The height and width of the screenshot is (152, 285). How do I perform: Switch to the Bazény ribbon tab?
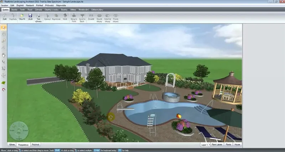[64, 10]
